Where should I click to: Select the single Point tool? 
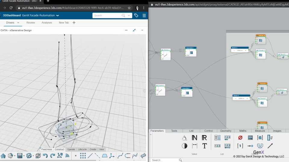point(76,156)
